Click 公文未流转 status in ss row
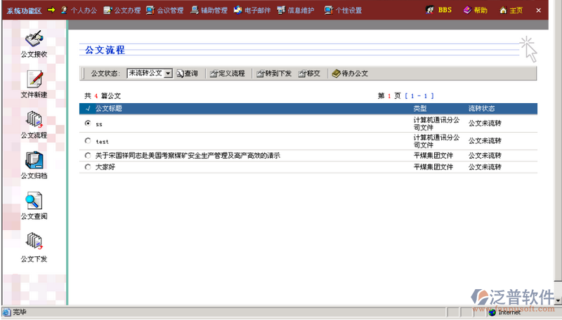The height and width of the screenshot is (320, 562). (485, 123)
